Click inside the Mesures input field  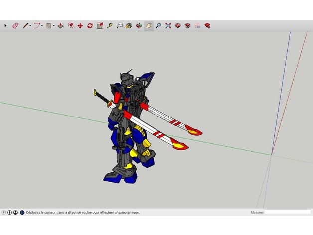287,212
